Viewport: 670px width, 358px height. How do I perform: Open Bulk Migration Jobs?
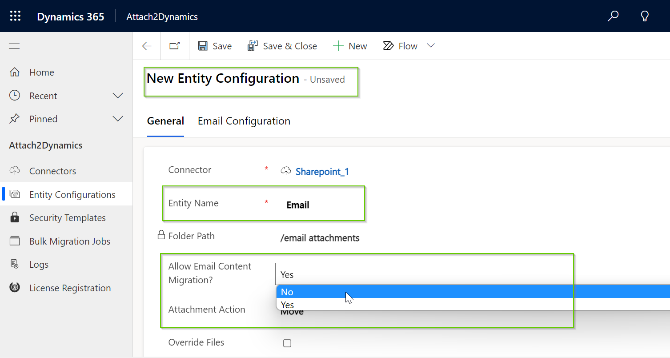coord(69,241)
